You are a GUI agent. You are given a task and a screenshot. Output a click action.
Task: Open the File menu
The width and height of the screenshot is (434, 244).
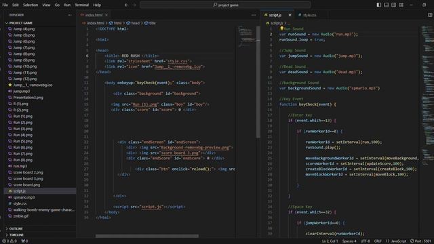point(5,5)
